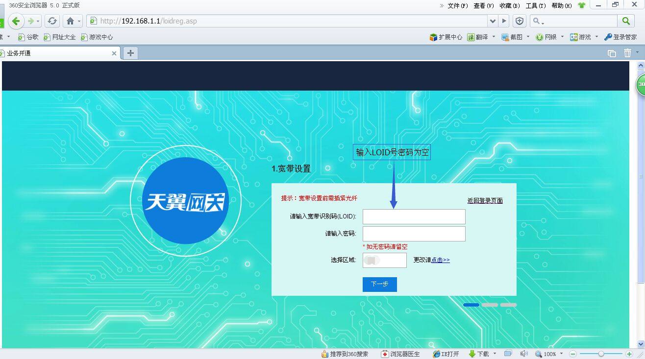The image size is (645, 359).
Task: Click the 翻译 translate tool
Action: pyautogui.click(x=478, y=37)
